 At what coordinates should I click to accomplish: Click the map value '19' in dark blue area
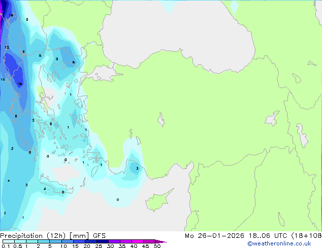(x=20, y=84)
